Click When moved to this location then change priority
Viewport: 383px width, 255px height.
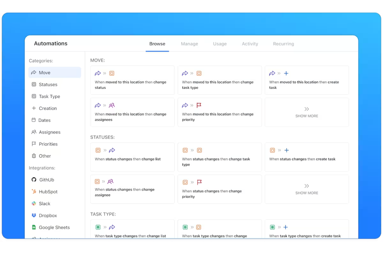click(219, 112)
